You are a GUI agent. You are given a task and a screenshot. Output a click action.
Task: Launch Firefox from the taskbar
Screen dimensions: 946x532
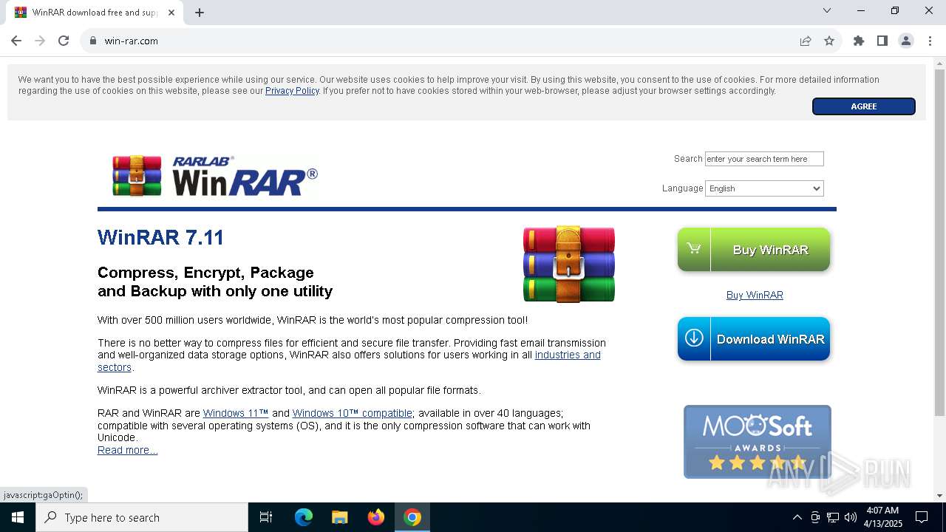click(x=376, y=517)
